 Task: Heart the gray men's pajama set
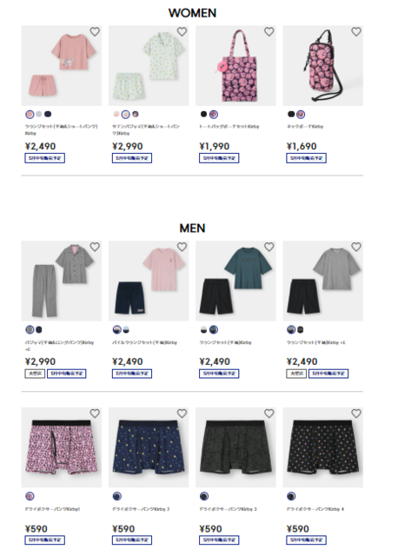[x=95, y=247]
